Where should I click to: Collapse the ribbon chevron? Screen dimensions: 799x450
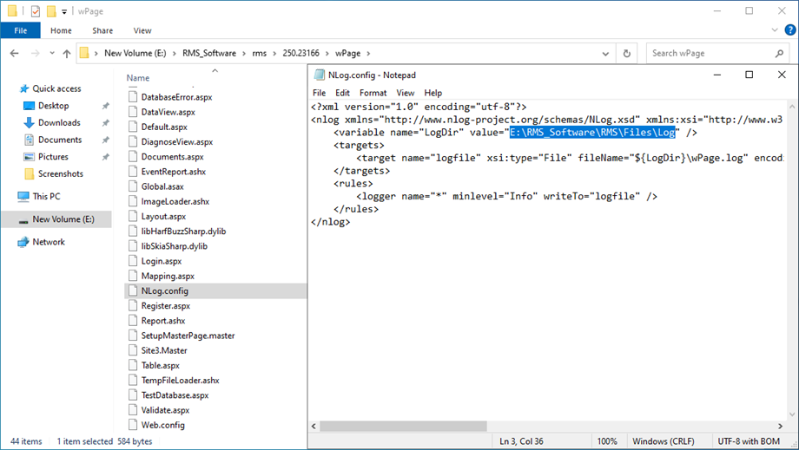pos(775,30)
